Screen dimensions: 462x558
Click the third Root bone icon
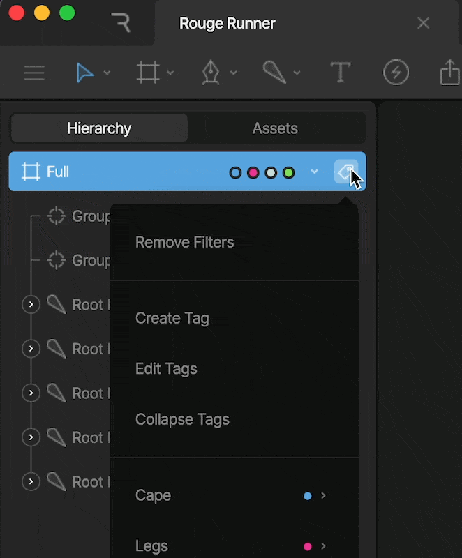pos(57,393)
